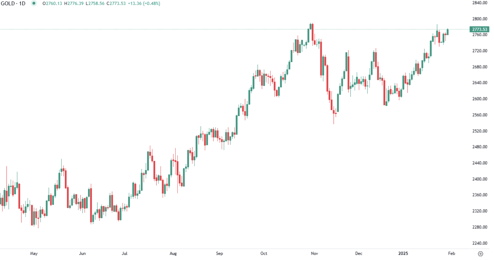Viewport: 494px width, 260px height.
Task: Select Feb on the time axis
Action: click(x=451, y=253)
